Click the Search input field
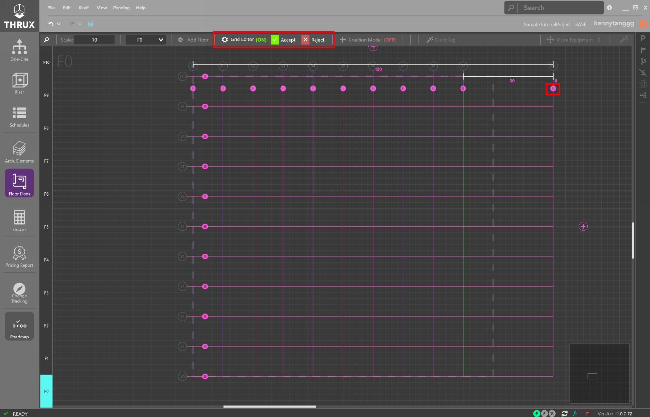 tap(561, 8)
